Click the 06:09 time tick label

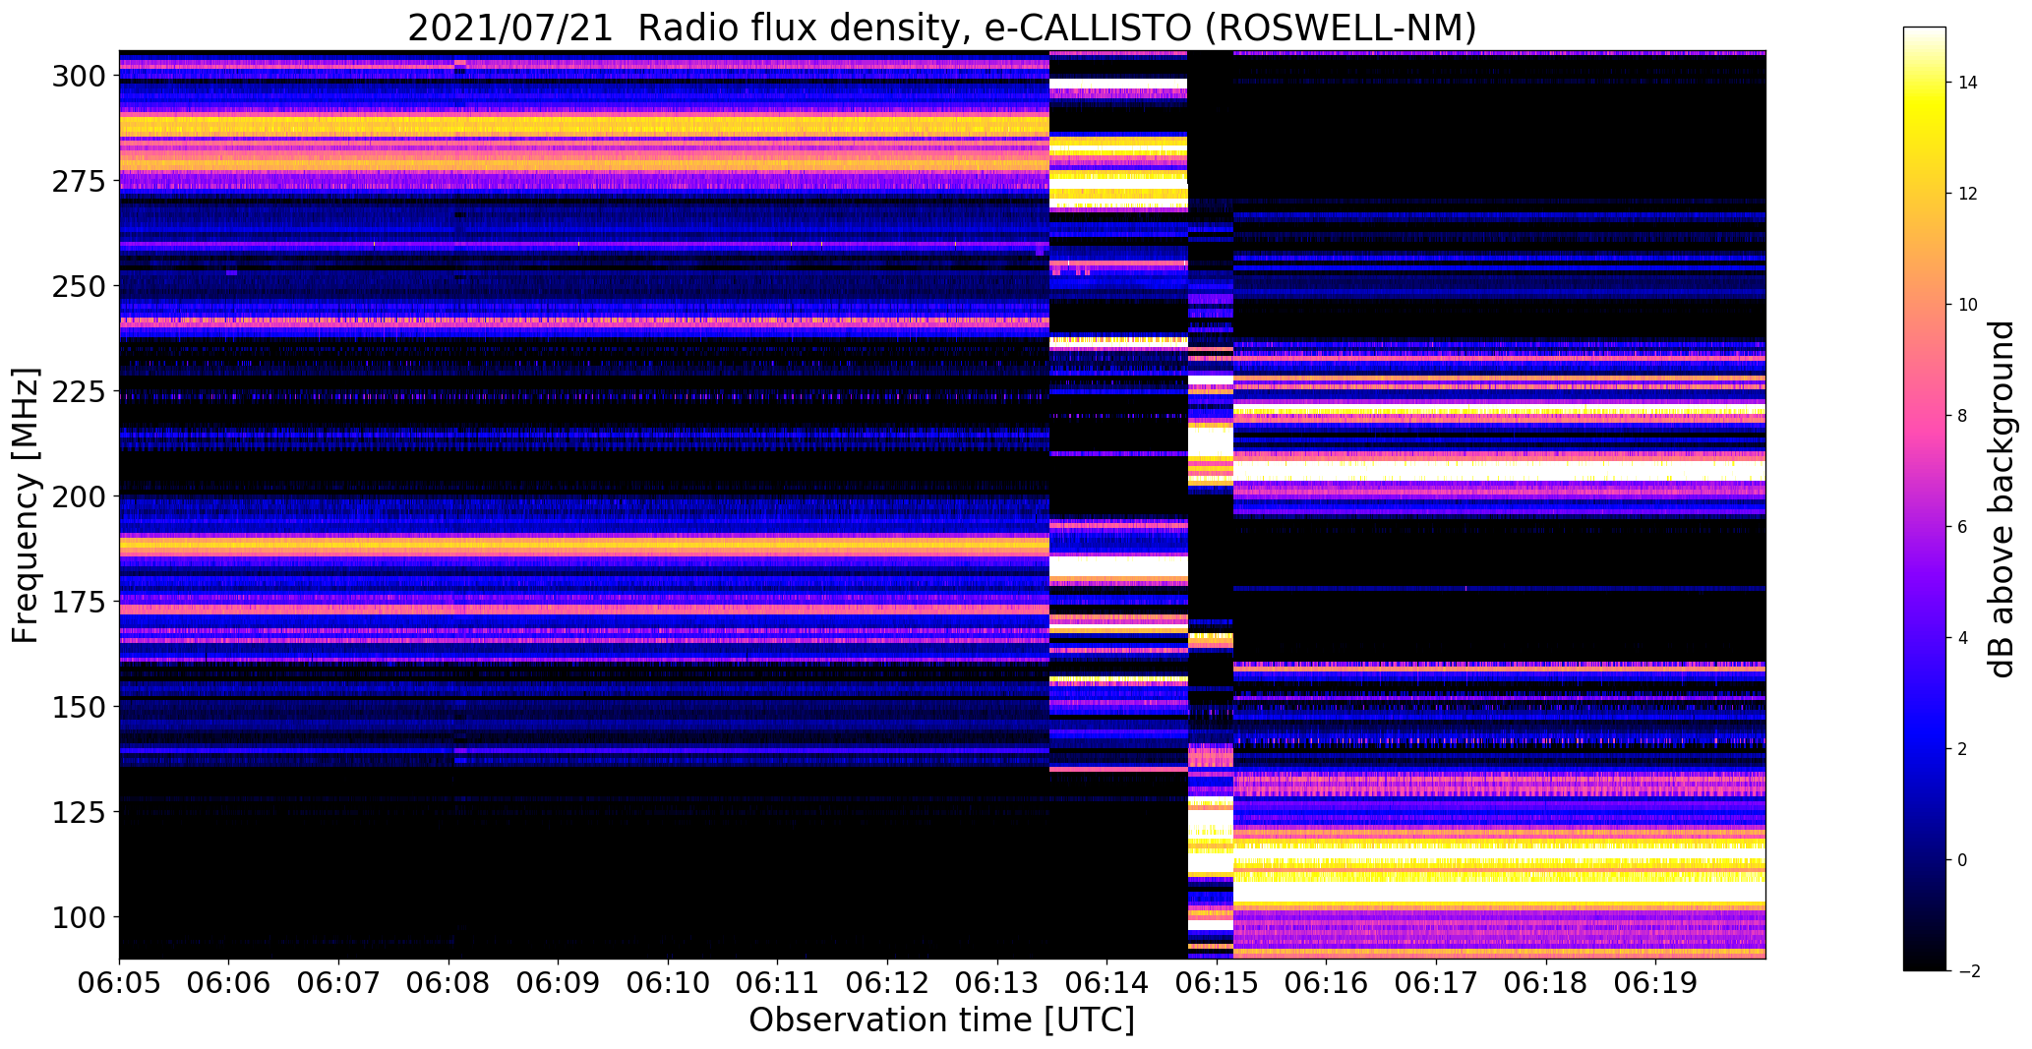pyautogui.click(x=559, y=983)
